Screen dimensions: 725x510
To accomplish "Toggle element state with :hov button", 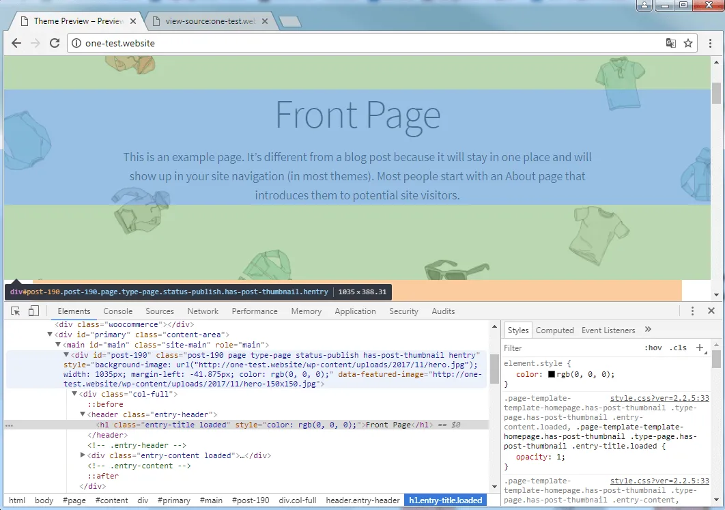I will [653, 348].
